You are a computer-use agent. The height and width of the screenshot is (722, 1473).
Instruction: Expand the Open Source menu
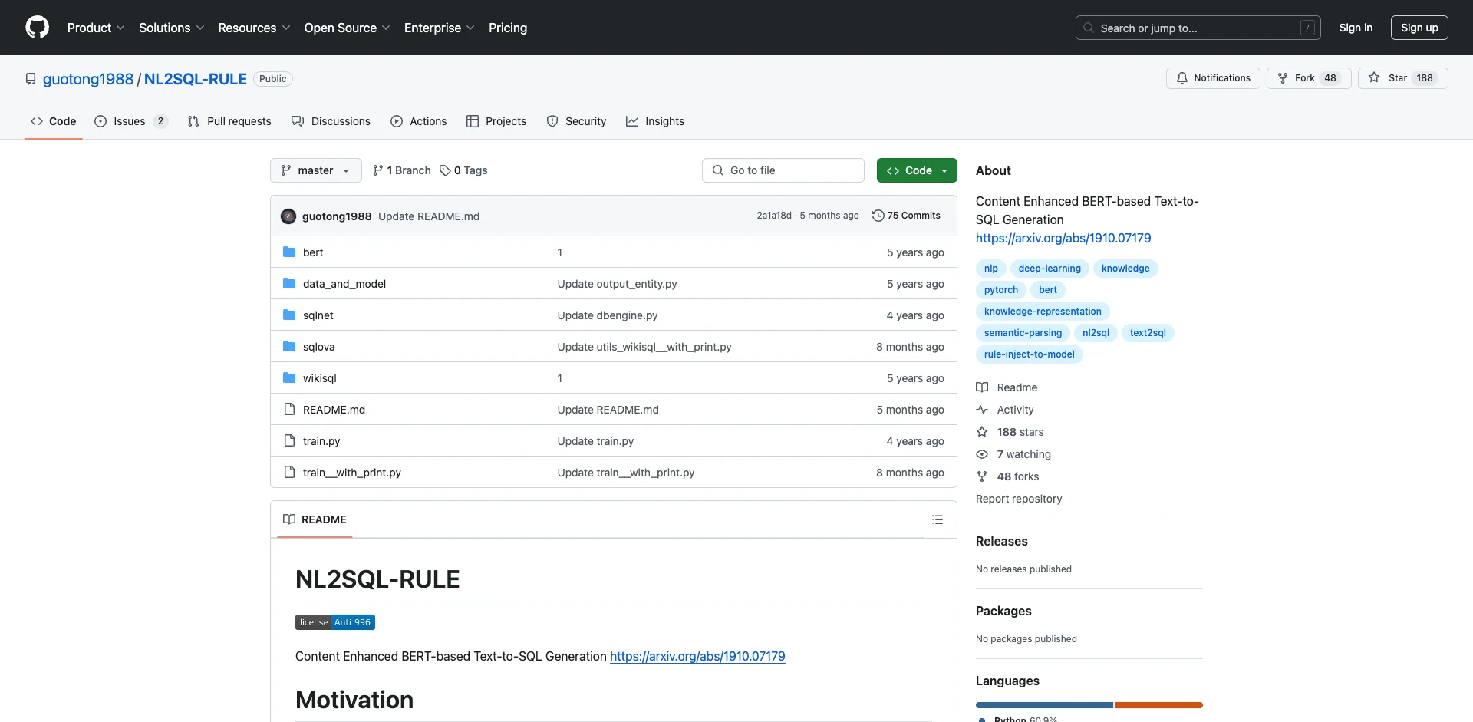pyautogui.click(x=347, y=28)
